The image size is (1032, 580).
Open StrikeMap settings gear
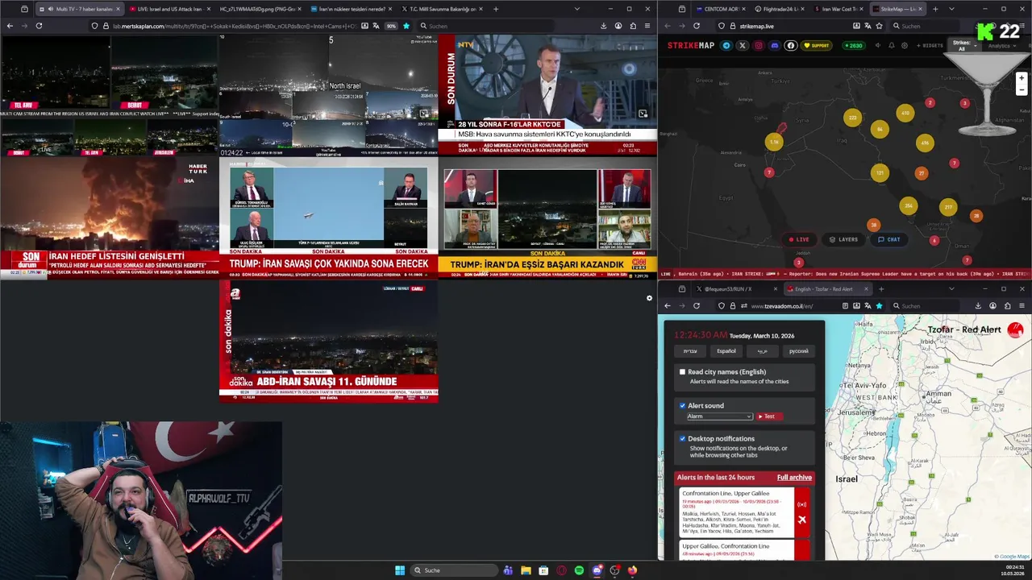click(905, 46)
